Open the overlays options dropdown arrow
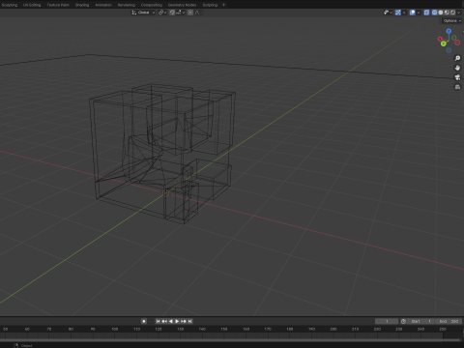464x348 pixels. tap(419, 13)
